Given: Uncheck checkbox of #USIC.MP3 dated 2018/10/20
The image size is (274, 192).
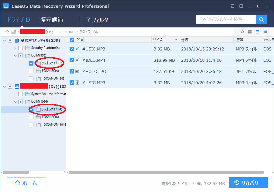Looking at the screenshot, I should pyautogui.click(x=72, y=83).
